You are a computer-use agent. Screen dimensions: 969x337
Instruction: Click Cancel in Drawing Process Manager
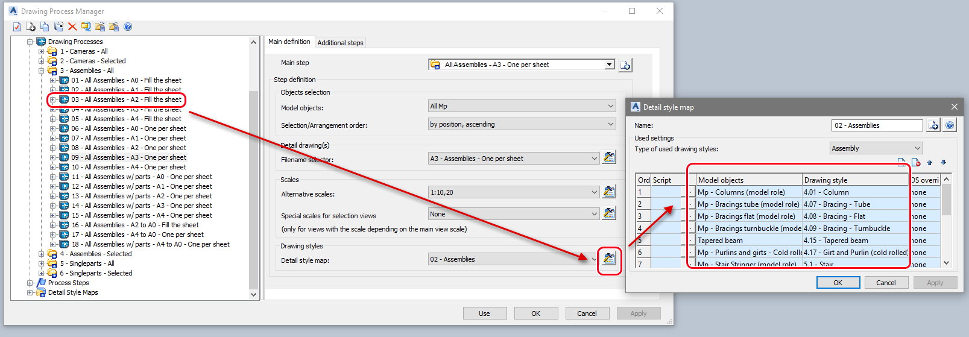587,313
